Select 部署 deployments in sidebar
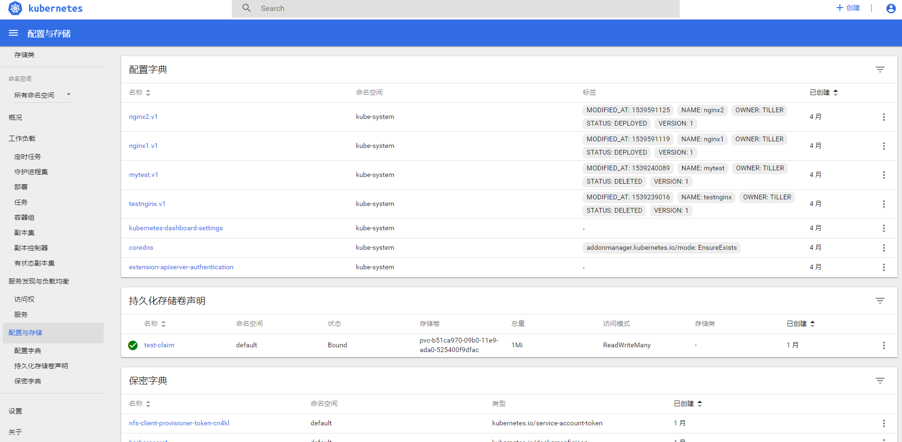 click(21, 187)
